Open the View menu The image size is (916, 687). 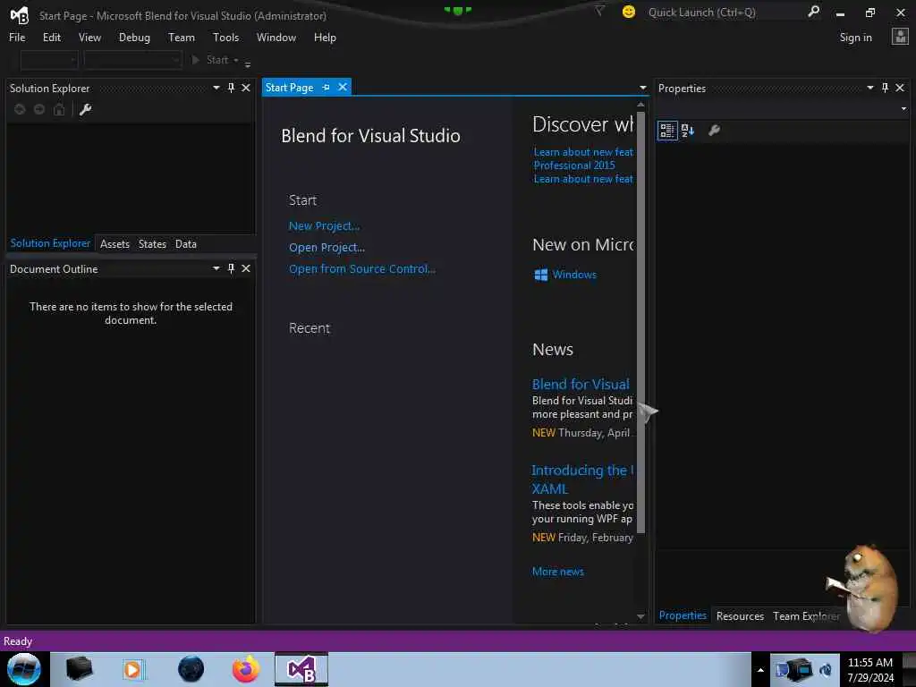point(89,38)
